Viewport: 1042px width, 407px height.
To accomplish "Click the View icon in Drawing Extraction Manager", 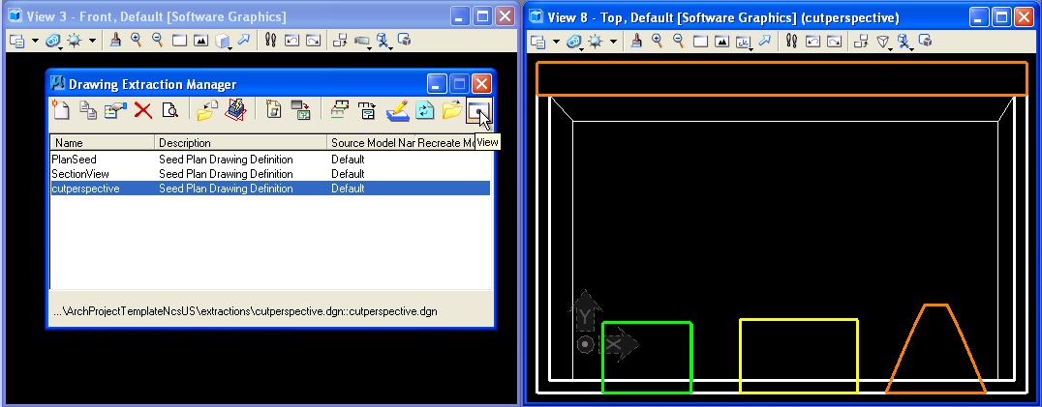I will (478, 109).
